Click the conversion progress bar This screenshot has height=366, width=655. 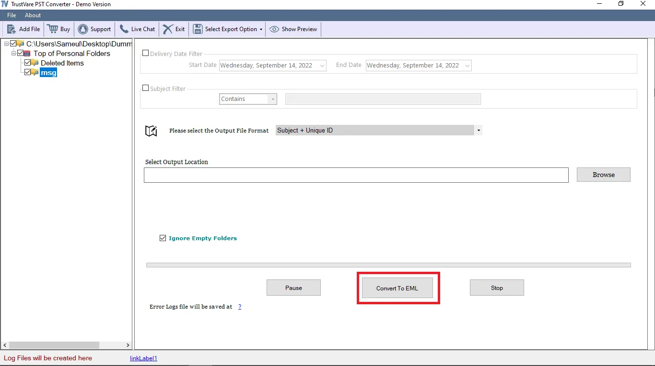[388, 265]
